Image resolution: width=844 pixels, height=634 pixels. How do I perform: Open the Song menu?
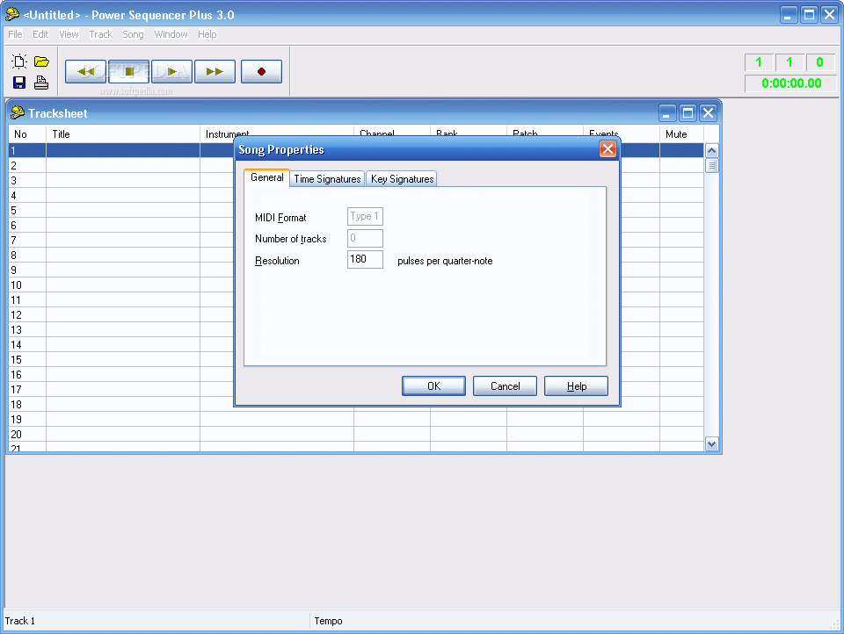point(133,34)
